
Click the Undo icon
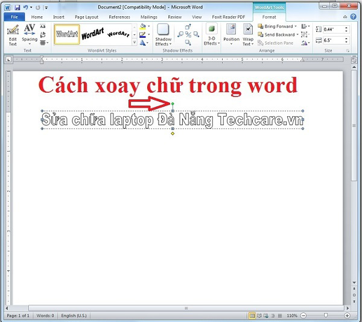point(25,7)
